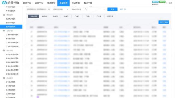Open 在线参观批次管理 in the sidebar
The image size is (175, 98).
pyautogui.click(x=12, y=58)
